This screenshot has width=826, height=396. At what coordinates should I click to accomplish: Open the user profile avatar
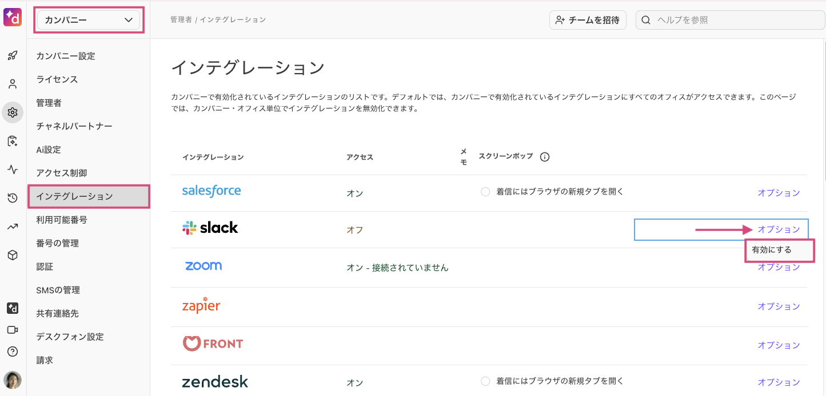pos(13,380)
